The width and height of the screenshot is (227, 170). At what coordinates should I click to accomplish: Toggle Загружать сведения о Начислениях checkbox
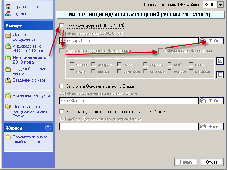click(x=62, y=51)
